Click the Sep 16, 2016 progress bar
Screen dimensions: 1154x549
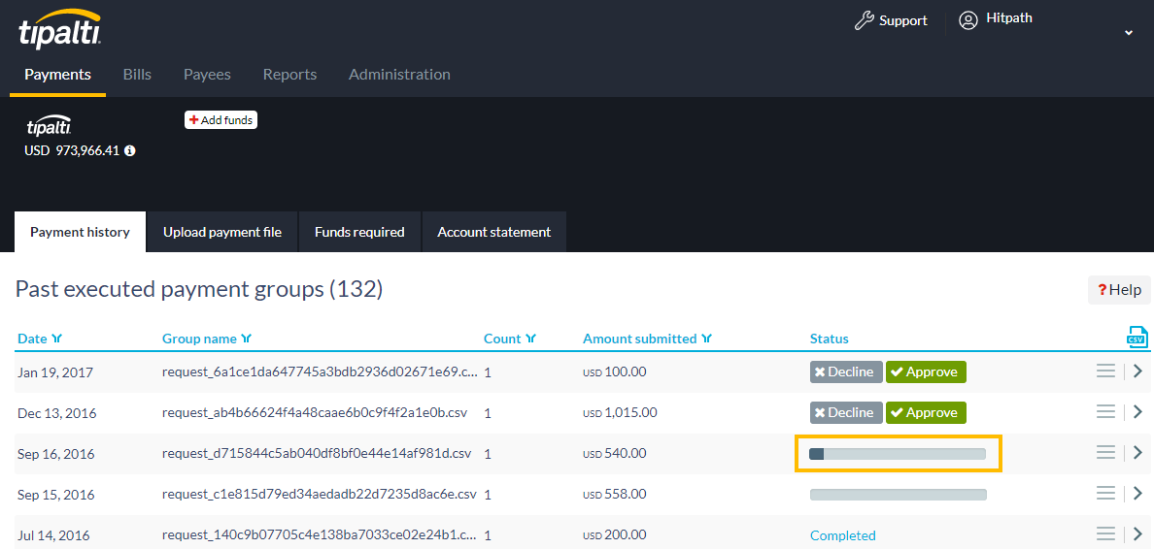(898, 454)
